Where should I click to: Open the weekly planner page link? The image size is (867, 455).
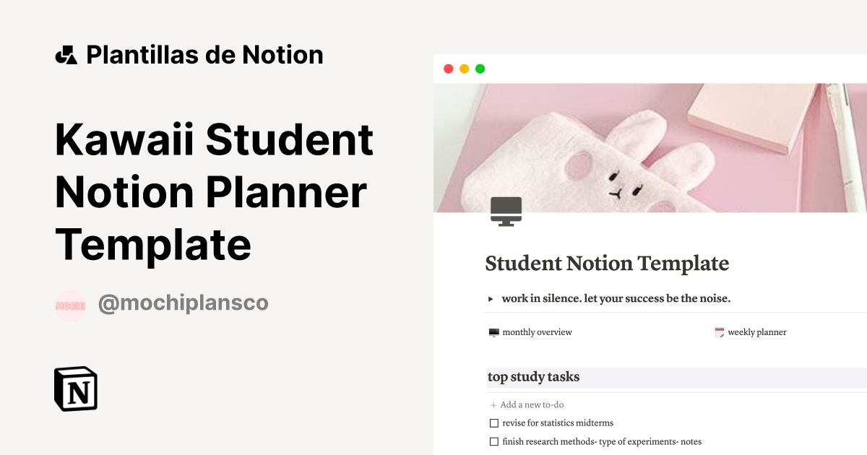click(757, 332)
